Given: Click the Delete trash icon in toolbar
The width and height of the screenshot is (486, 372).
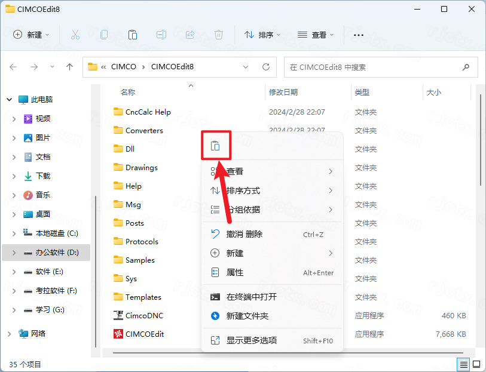Looking at the screenshot, I should pyautogui.click(x=219, y=35).
